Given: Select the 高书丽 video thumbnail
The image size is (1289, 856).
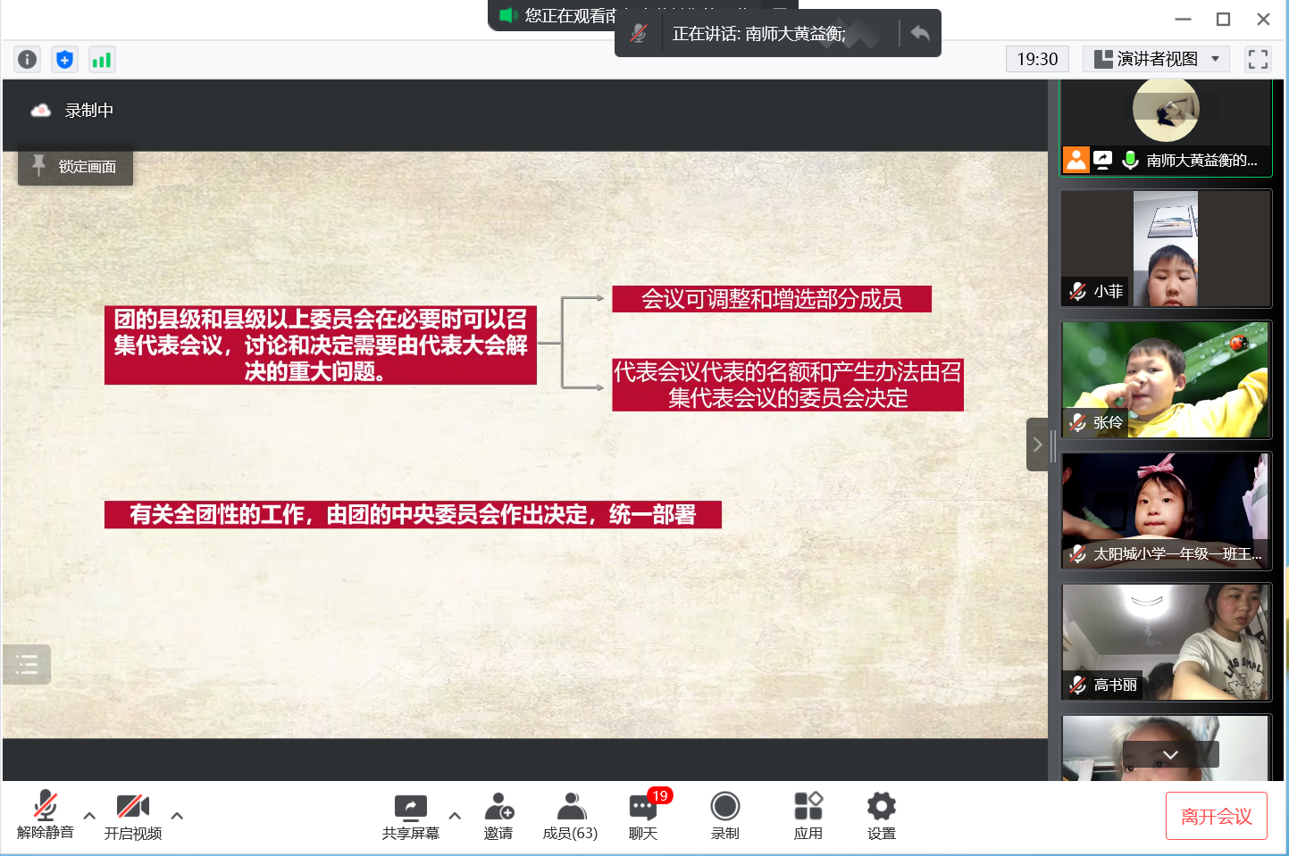Looking at the screenshot, I should [1166, 642].
